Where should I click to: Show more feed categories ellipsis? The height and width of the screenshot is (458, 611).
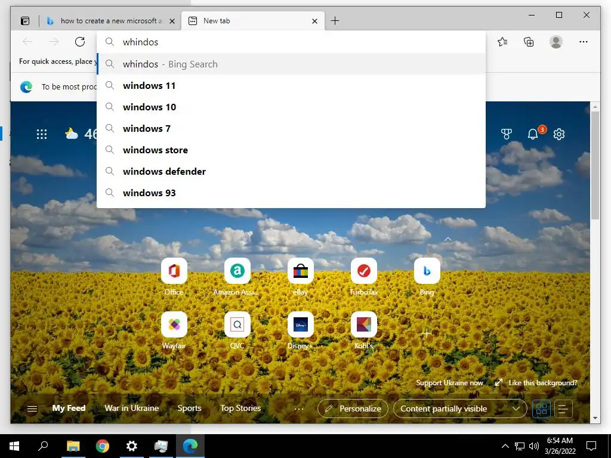pos(299,409)
